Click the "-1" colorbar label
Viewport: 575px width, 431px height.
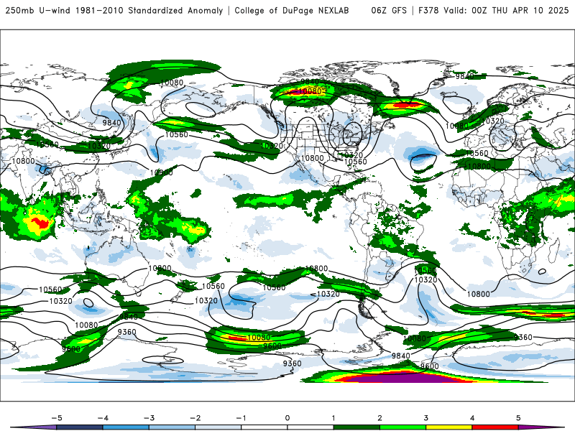click(x=241, y=418)
